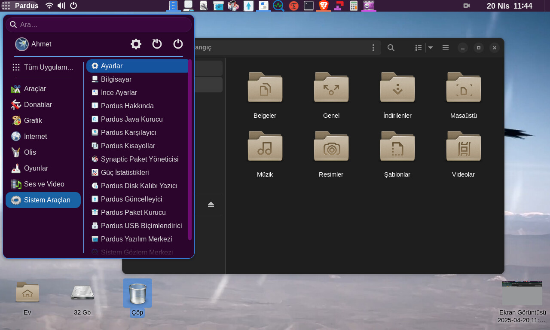The width and height of the screenshot is (550, 330).
Task: Click the file manager search magnifier
Action: pos(391,48)
